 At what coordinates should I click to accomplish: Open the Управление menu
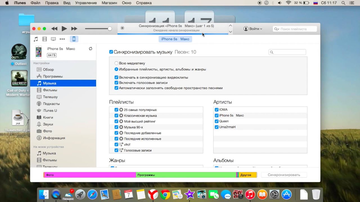86,3
